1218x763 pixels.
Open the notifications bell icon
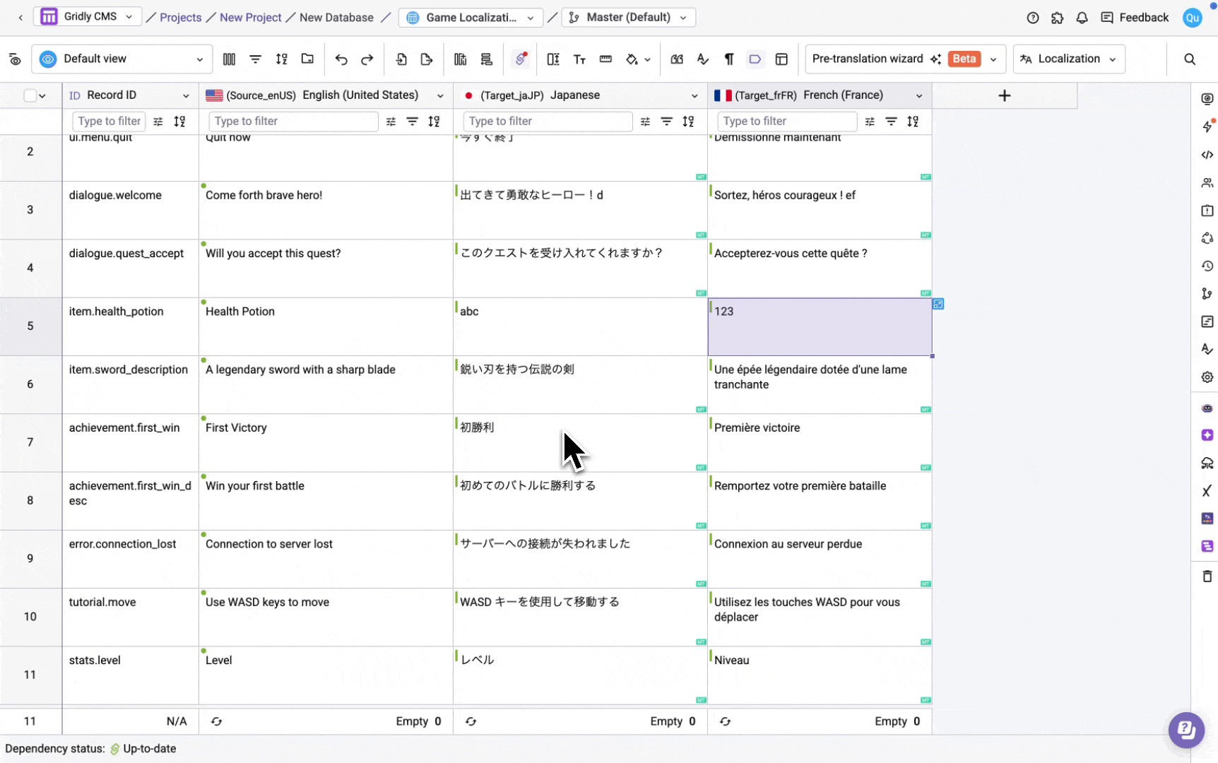[1082, 18]
